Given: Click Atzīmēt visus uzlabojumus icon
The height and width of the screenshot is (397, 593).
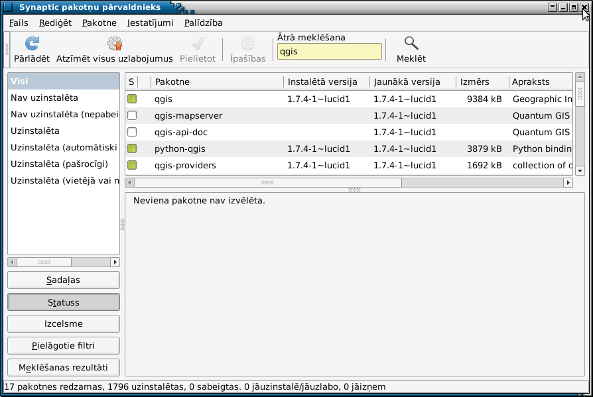Looking at the screenshot, I should 115,44.
